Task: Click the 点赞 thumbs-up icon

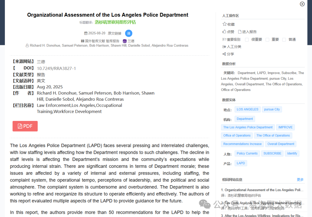Action: pyautogui.click(x=224, y=31)
